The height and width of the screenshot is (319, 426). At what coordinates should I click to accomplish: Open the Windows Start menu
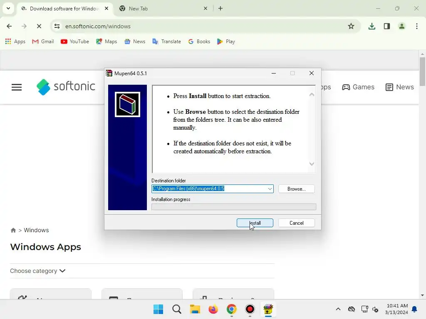[159, 309]
